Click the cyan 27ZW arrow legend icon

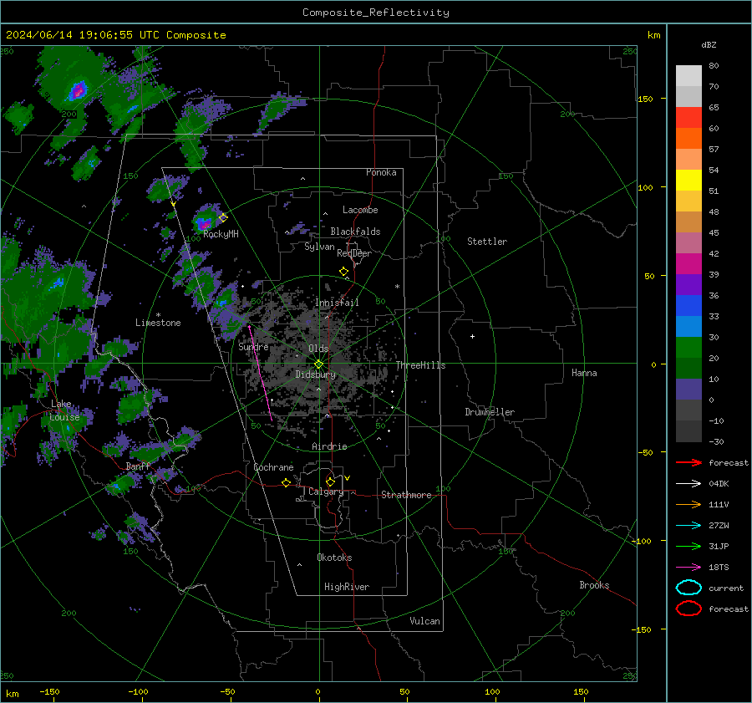[x=688, y=526]
